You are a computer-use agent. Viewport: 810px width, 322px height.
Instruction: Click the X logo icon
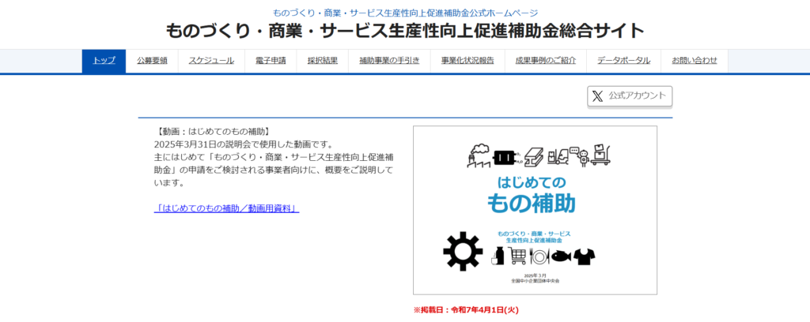[598, 95]
